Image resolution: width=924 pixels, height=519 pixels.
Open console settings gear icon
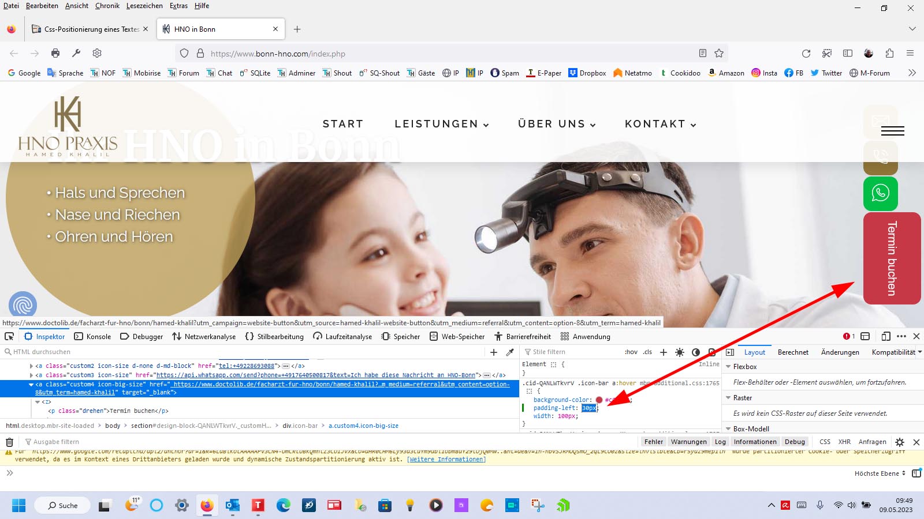899,442
